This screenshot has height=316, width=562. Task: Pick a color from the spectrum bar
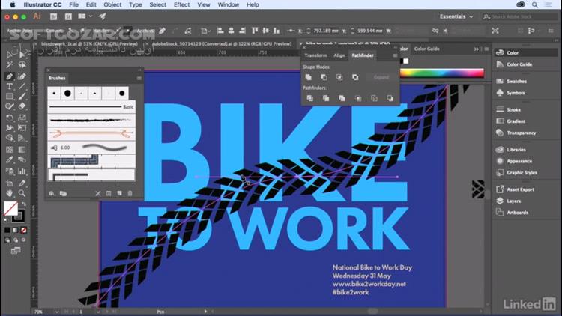point(441,73)
